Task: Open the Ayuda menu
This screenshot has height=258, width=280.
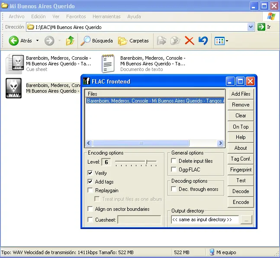Action: [x=134, y=16]
